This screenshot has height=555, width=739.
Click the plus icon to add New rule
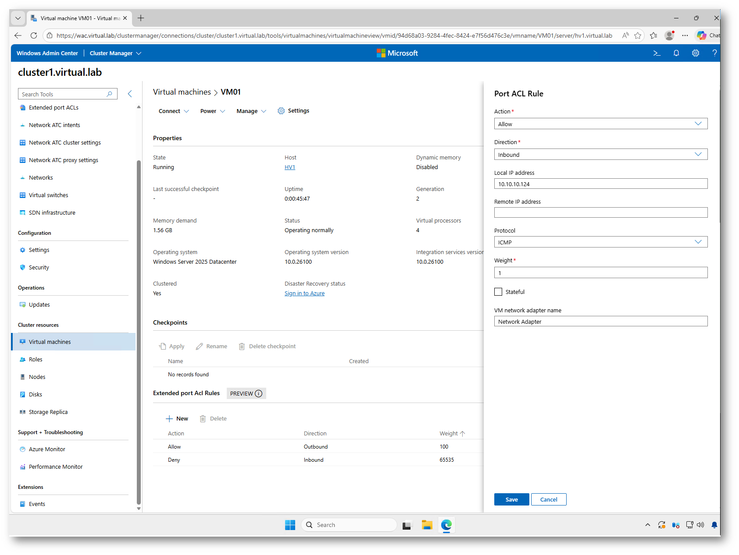(x=169, y=419)
